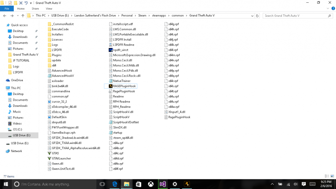Go up one folder level
The width and height of the screenshot is (336, 189).
point(23,16)
